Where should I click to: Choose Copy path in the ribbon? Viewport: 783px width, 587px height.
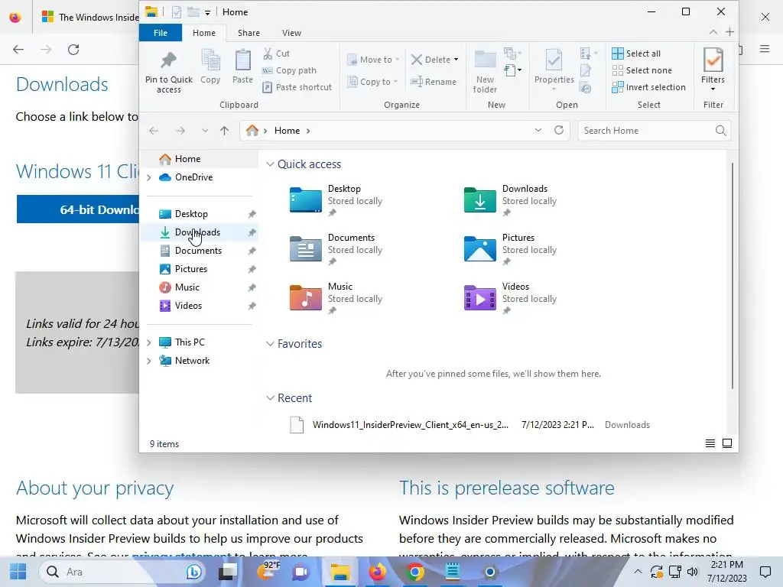(x=290, y=70)
